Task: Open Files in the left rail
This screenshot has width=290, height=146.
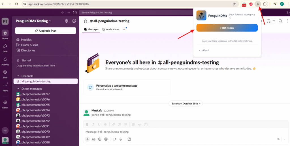Action: [x=5, y=74]
